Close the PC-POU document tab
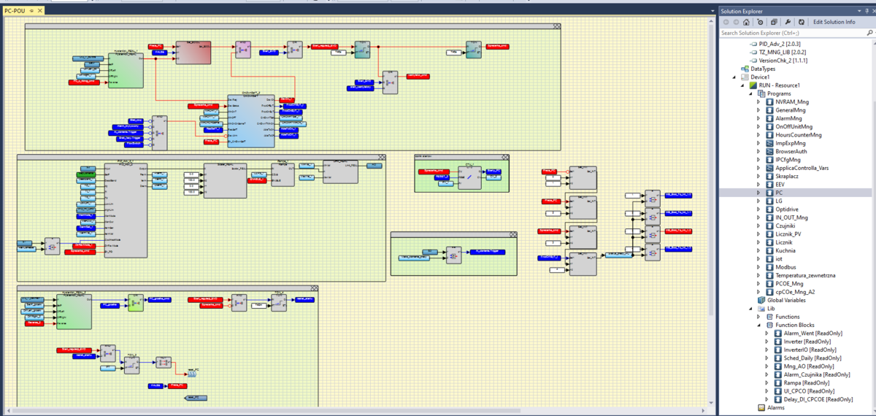Viewport: 876px width, 416px height. coord(40,12)
